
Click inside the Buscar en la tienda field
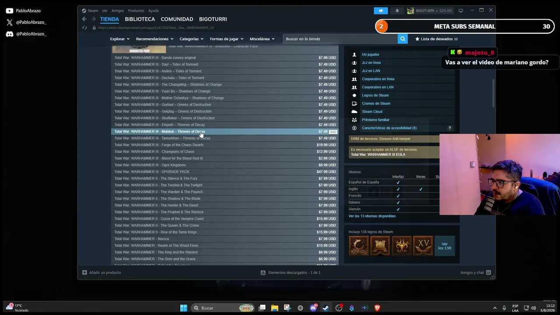click(340, 39)
